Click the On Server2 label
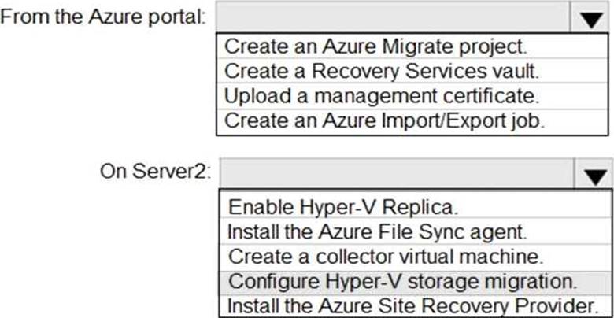614x318 pixels. [155, 172]
